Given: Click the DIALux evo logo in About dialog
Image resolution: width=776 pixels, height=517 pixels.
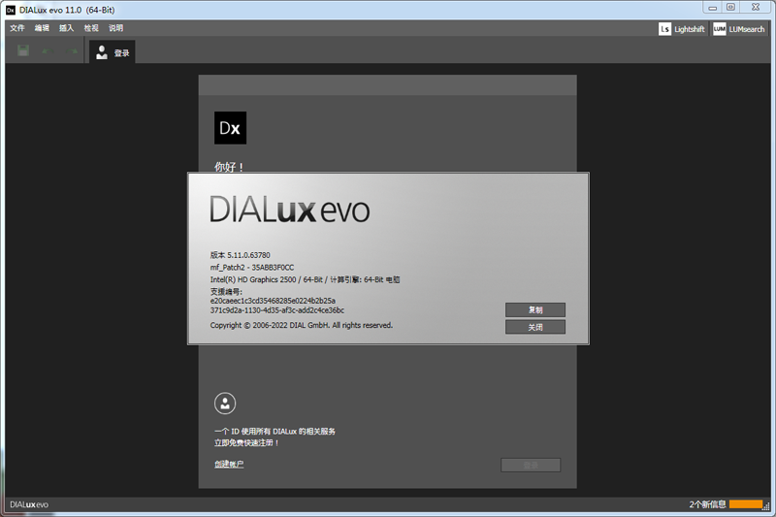Looking at the screenshot, I should [x=289, y=210].
